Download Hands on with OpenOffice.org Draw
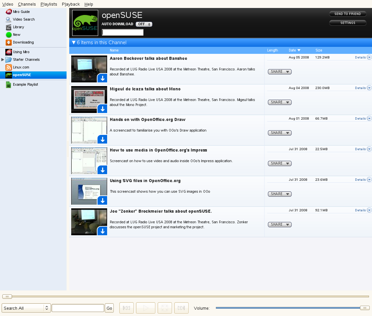The image size is (372, 316). 102,139
